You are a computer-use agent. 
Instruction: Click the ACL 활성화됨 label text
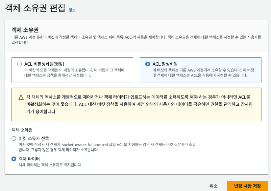[165, 64]
